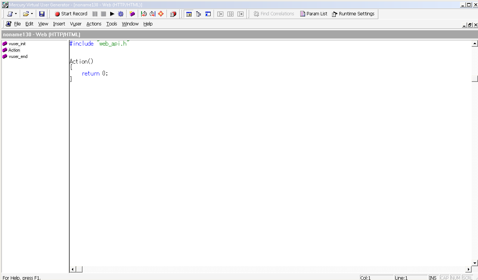Open the View menu
The width and height of the screenshot is (478, 280).
[43, 24]
